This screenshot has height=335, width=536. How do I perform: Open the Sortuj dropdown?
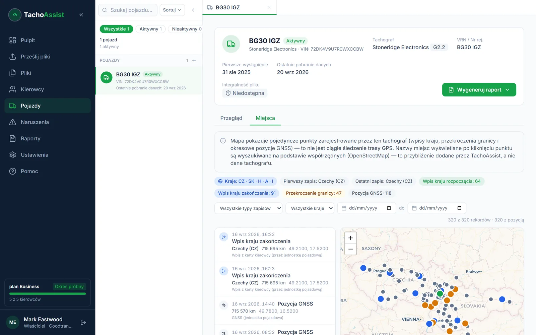(x=172, y=10)
